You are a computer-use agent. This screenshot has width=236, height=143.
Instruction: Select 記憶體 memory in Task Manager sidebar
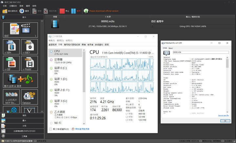(x=65, y=61)
